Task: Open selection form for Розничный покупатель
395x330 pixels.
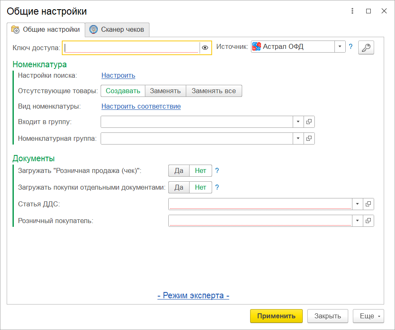Action: click(x=368, y=221)
